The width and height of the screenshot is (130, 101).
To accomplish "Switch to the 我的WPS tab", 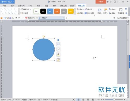I will pos(30,18).
